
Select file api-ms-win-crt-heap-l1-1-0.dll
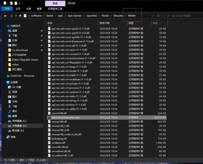click(x=69, y=67)
